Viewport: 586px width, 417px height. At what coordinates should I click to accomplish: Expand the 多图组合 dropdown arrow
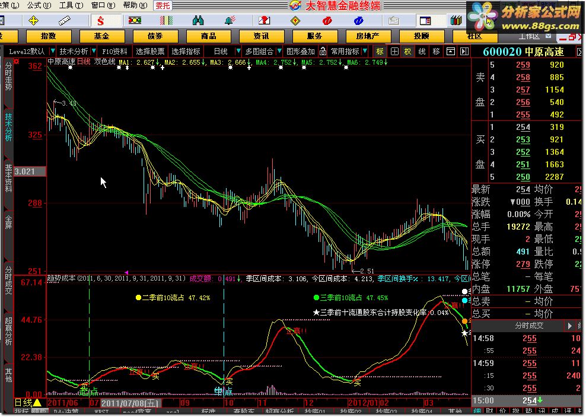click(x=279, y=51)
